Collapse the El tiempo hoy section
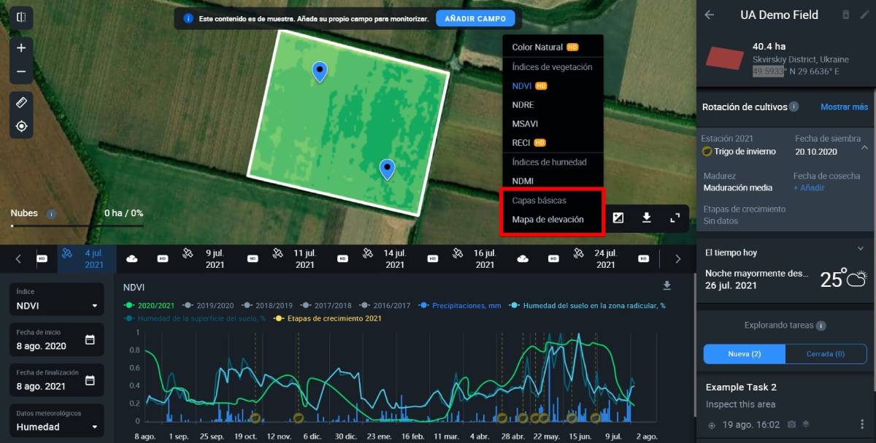The width and height of the screenshot is (876, 443). [x=860, y=249]
